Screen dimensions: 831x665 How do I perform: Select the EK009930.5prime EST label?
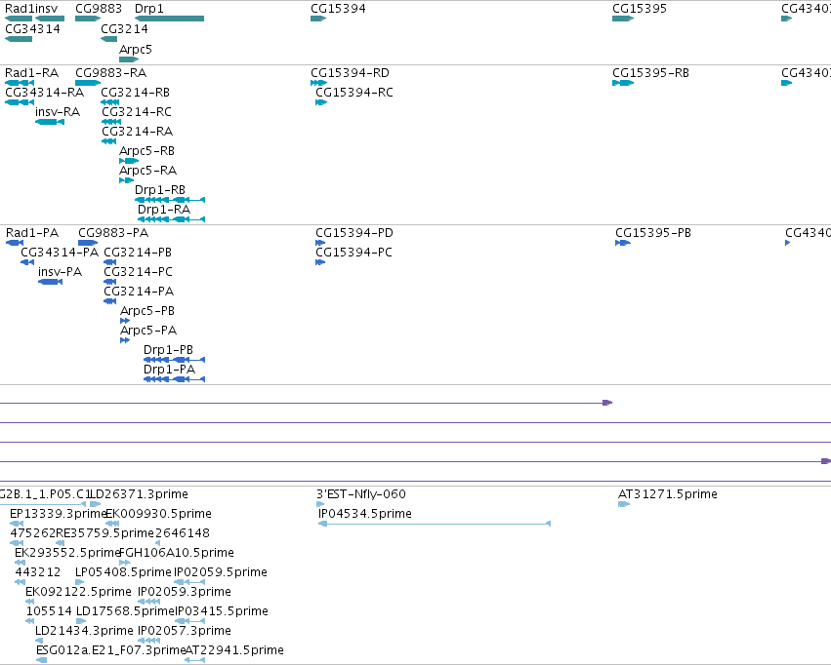pos(158,514)
